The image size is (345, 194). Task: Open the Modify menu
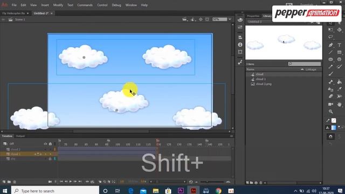[x=58, y=5]
